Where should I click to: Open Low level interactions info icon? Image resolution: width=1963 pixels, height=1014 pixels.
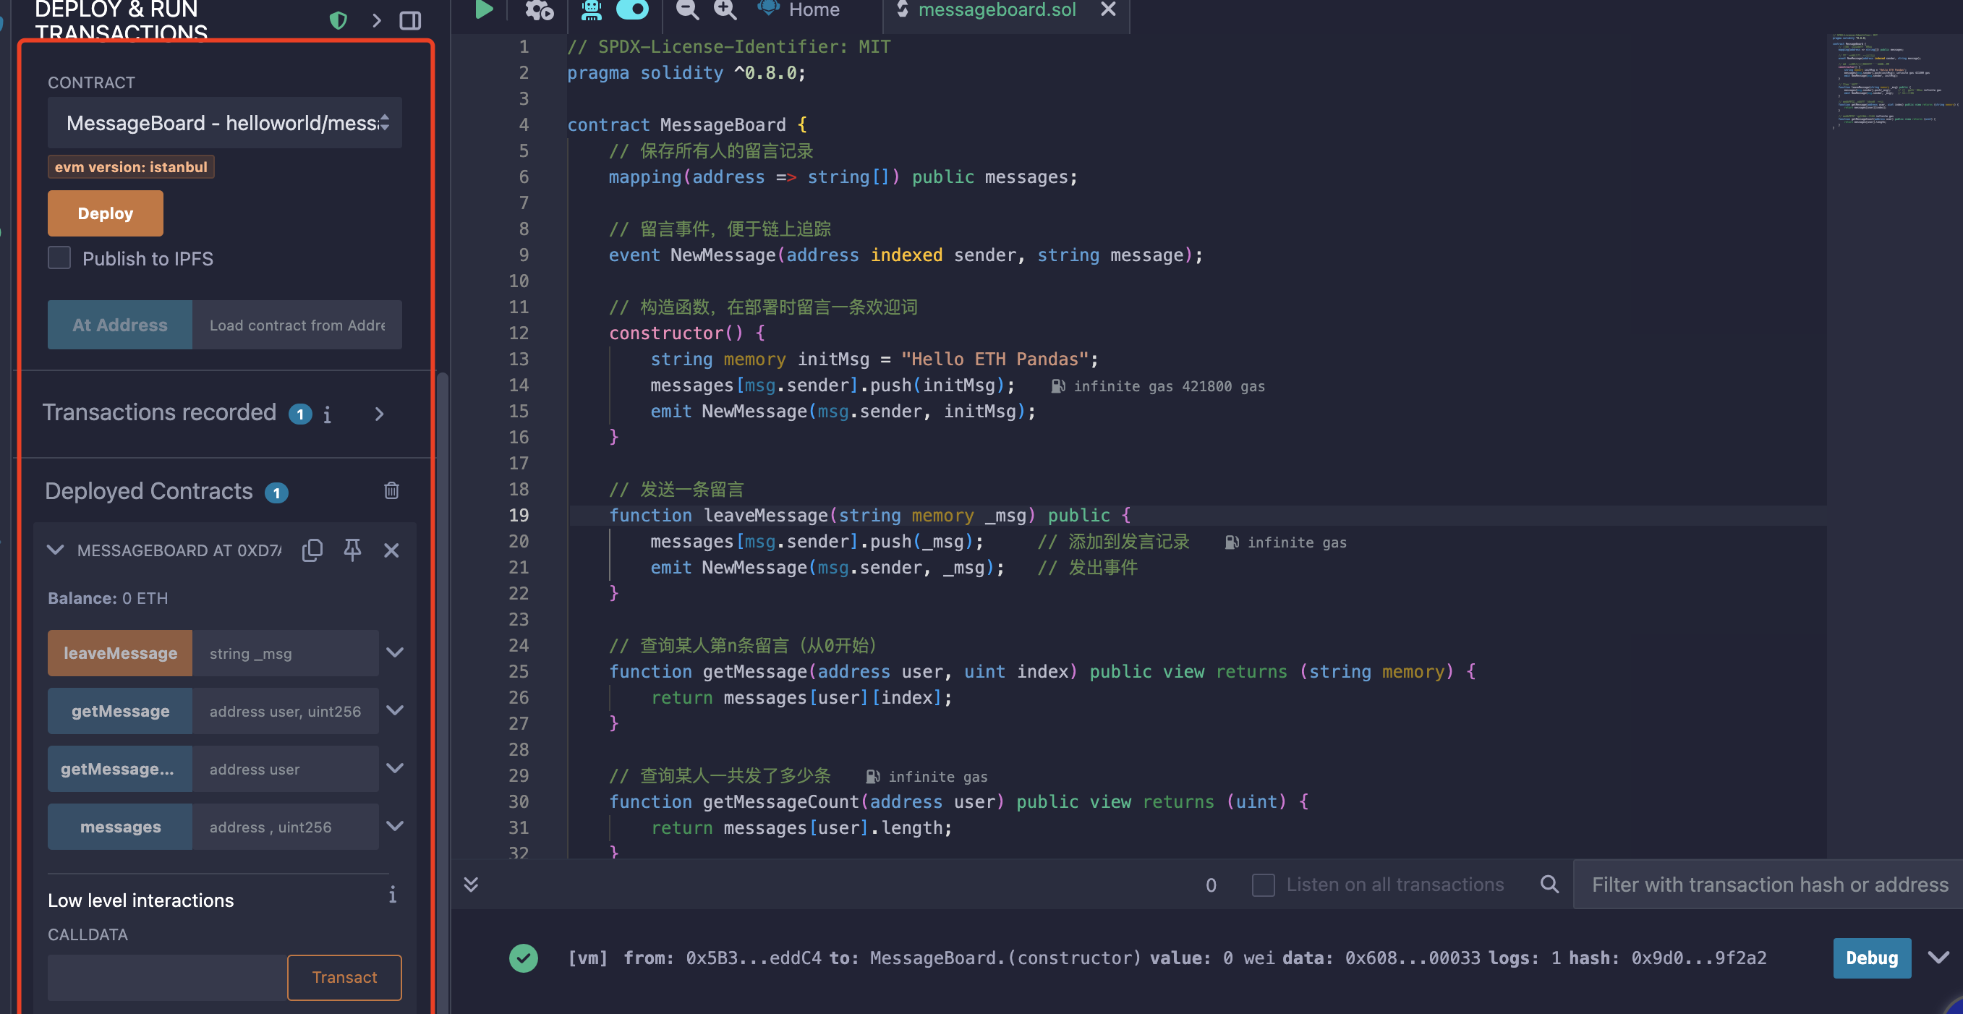[x=393, y=895]
